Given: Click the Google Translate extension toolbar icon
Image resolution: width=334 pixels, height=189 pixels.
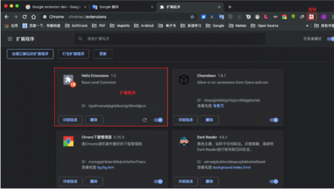Looking at the screenshot, I should 221,17.
